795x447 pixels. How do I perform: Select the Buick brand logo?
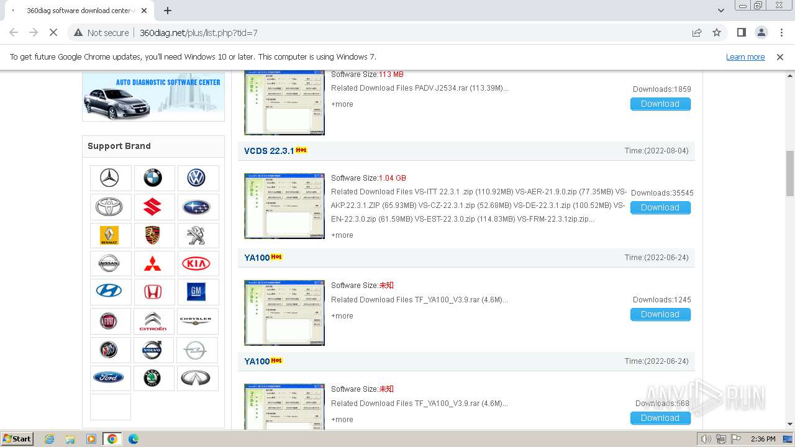110,350
